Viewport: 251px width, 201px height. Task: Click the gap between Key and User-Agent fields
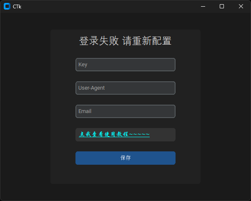[x=125, y=76]
